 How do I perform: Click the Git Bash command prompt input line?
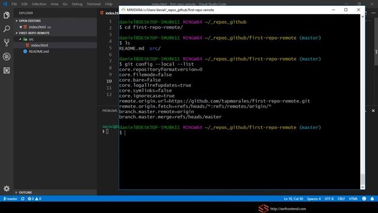tap(240, 133)
